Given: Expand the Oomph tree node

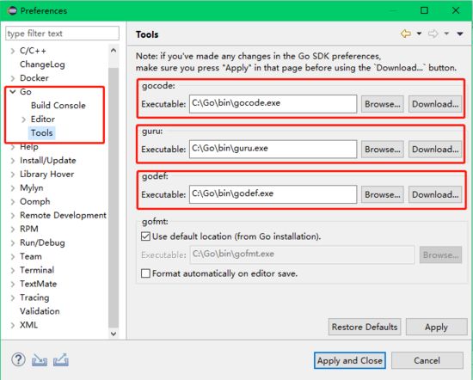Looking at the screenshot, I should [13, 202].
